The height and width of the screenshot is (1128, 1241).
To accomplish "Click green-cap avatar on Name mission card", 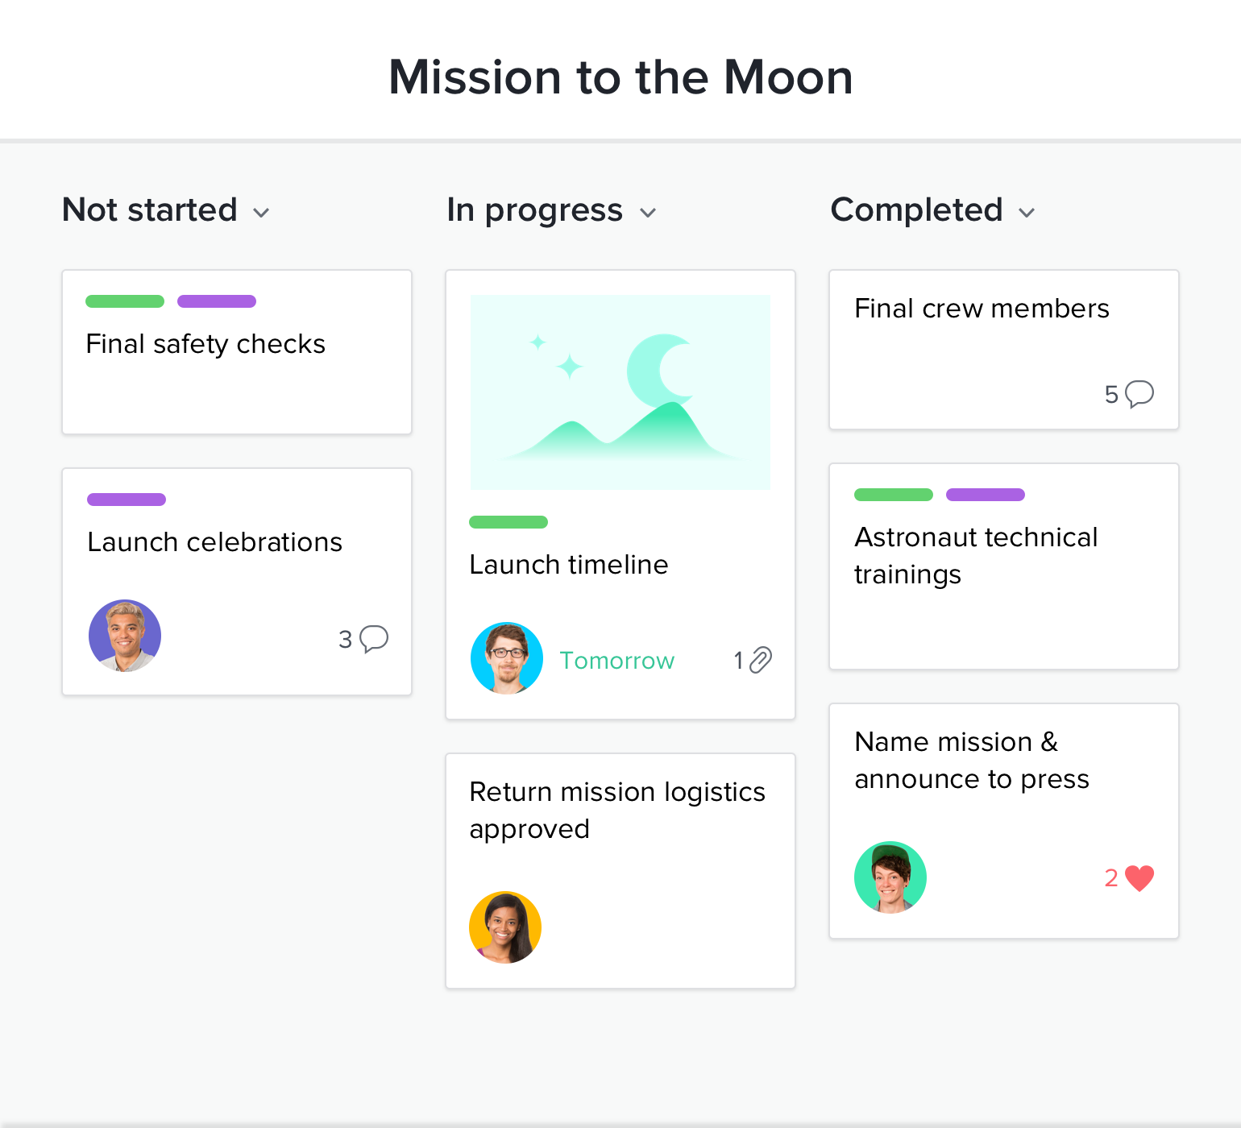I will click(x=890, y=877).
